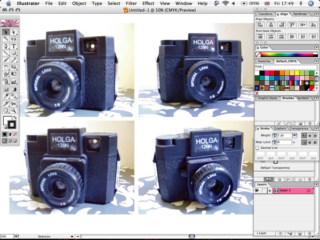
Task: Switch to the Pathfinder tab
Action: coord(300,14)
